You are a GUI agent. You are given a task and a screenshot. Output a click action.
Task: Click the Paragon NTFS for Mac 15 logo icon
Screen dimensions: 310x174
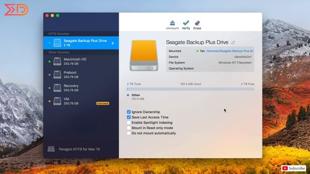[x=51, y=149]
